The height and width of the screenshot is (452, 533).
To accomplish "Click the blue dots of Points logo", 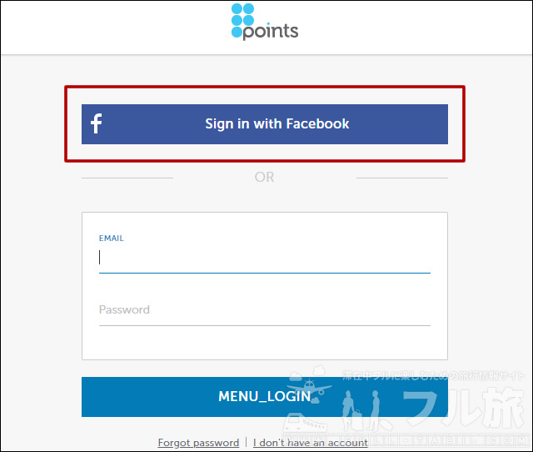I will click(242, 20).
